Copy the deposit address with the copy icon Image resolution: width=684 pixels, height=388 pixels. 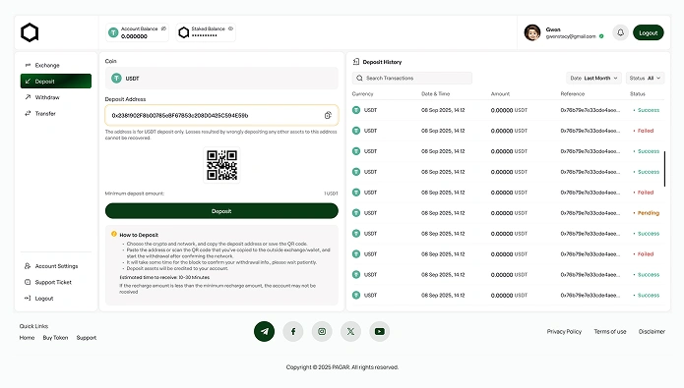tap(328, 115)
